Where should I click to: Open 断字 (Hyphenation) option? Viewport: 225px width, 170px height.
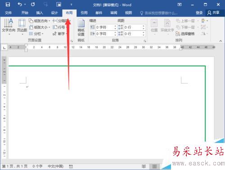click(59, 34)
